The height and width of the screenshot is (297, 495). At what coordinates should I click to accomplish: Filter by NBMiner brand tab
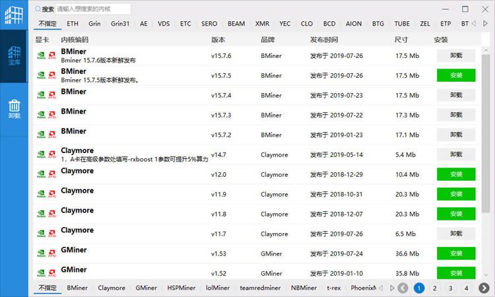point(304,288)
